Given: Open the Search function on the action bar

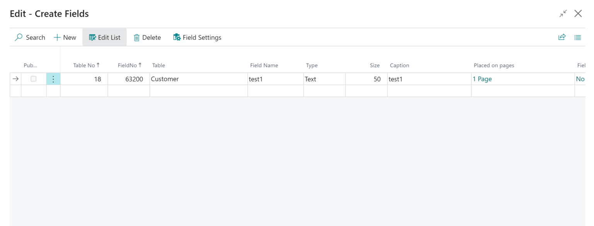Looking at the screenshot, I should click(29, 37).
